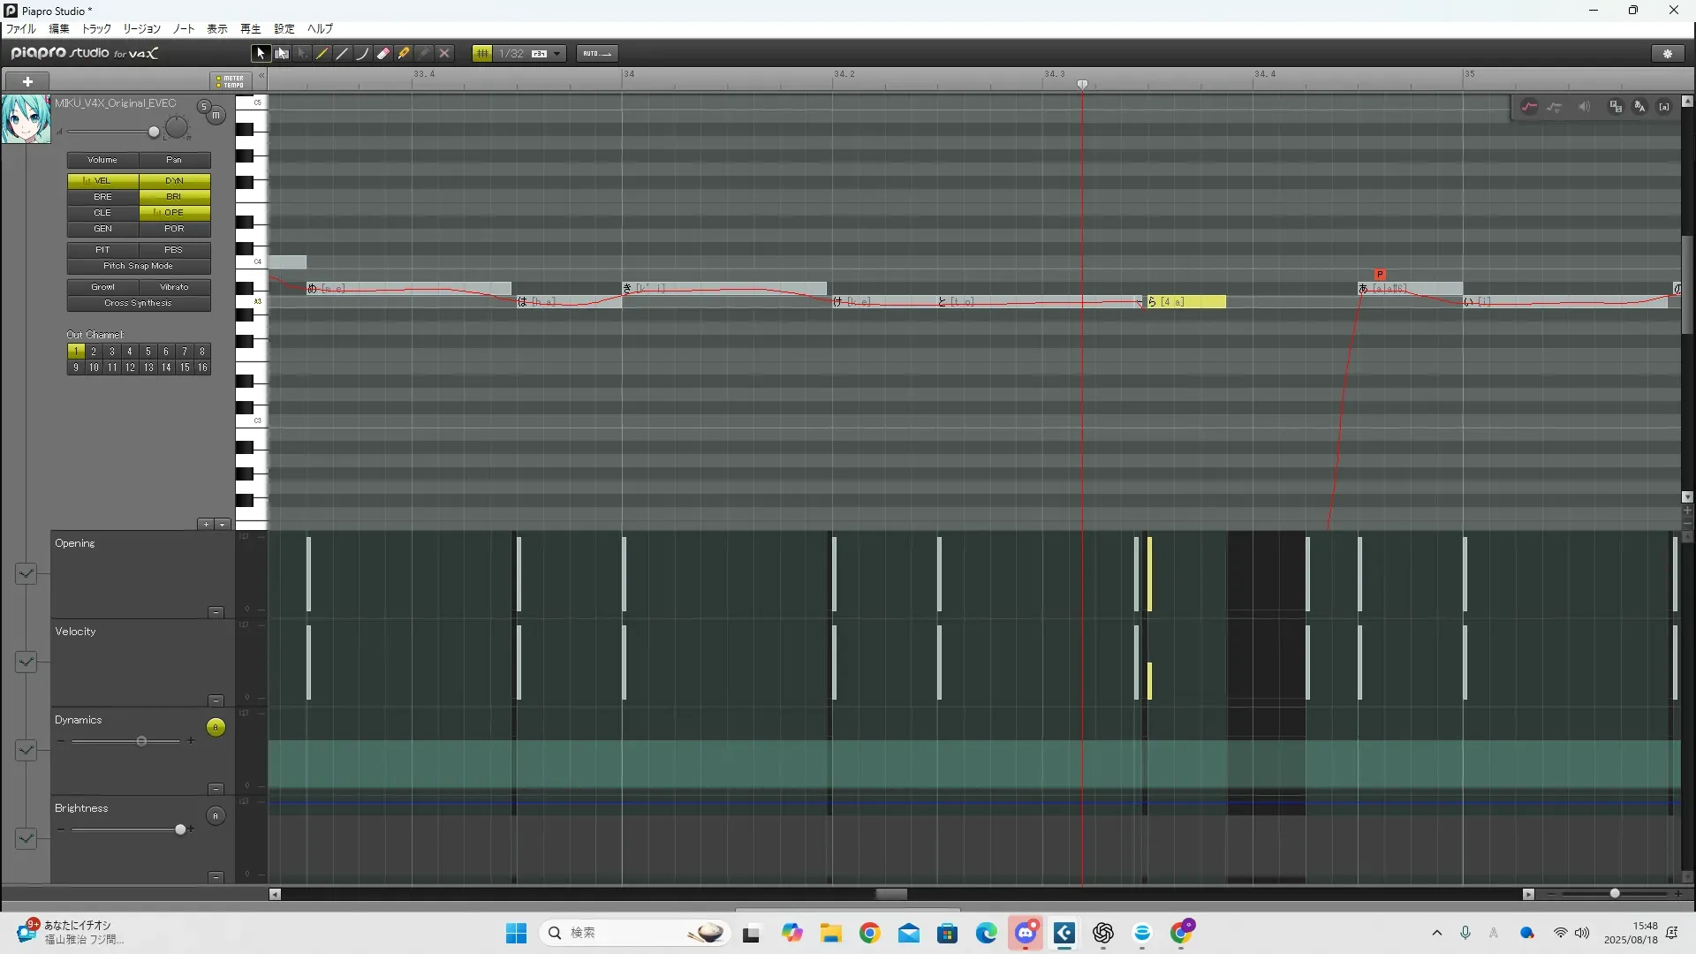Open the トラック menu

[96, 29]
